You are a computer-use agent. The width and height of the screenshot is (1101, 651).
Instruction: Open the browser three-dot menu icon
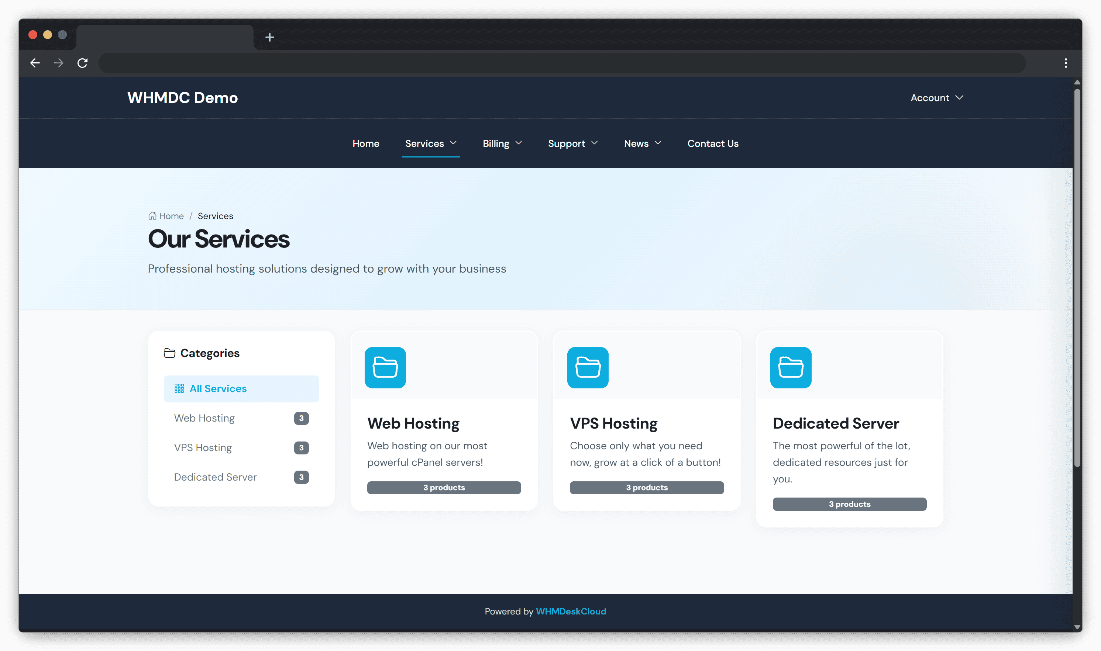click(x=1066, y=63)
